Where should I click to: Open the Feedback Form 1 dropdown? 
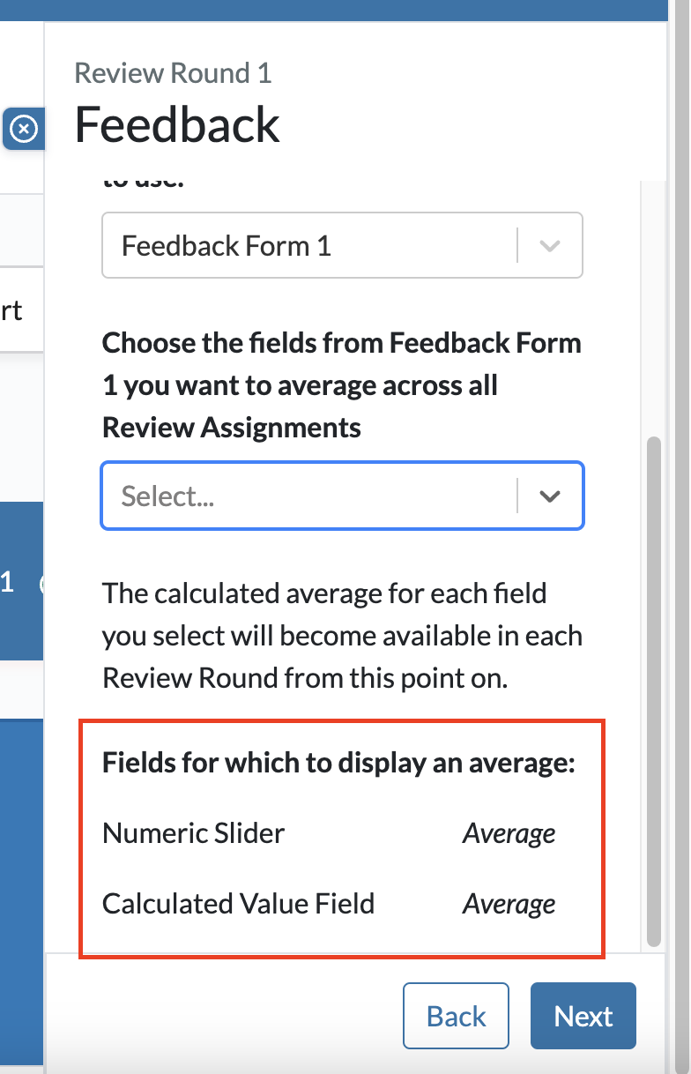(x=342, y=245)
